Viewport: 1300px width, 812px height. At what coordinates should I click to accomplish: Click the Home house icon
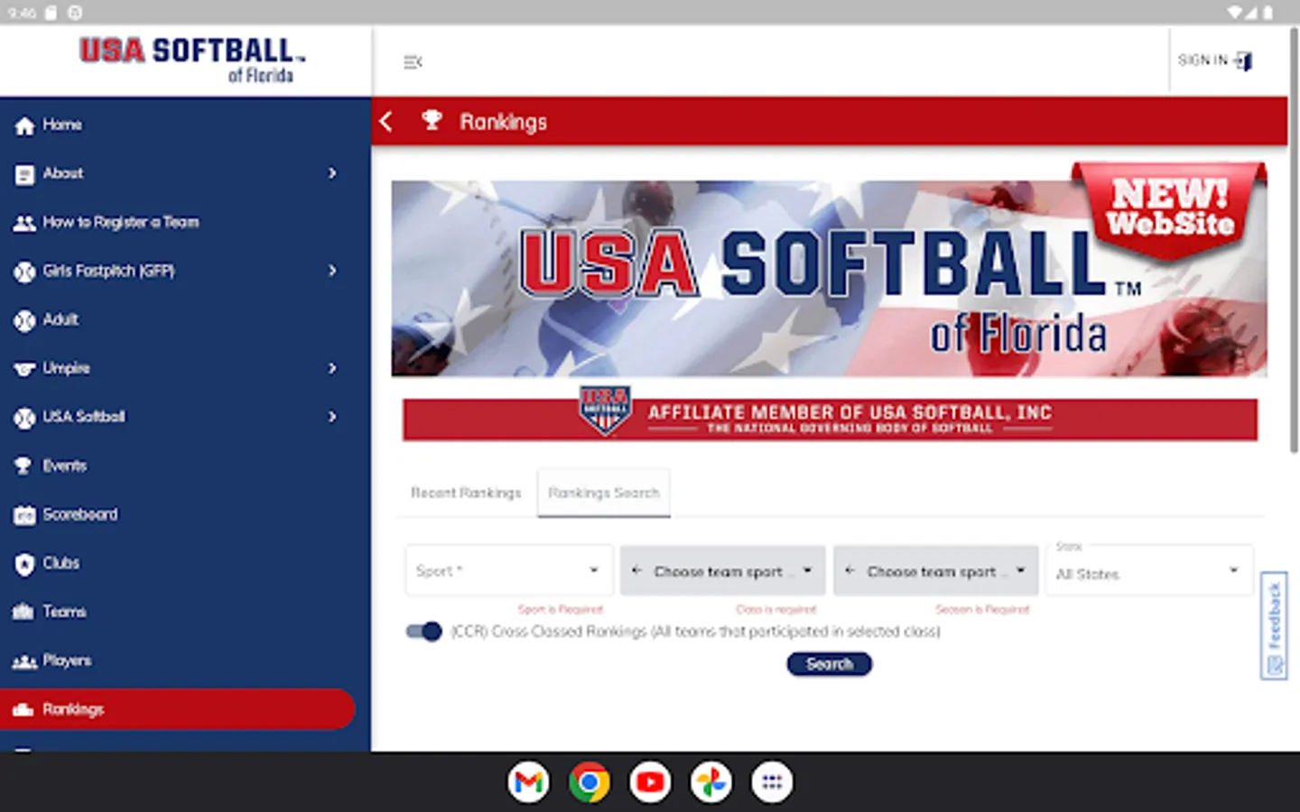point(24,125)
